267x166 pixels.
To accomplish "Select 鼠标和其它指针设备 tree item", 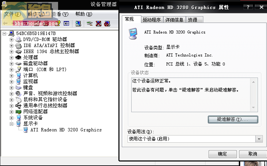I will pos(45,100).
